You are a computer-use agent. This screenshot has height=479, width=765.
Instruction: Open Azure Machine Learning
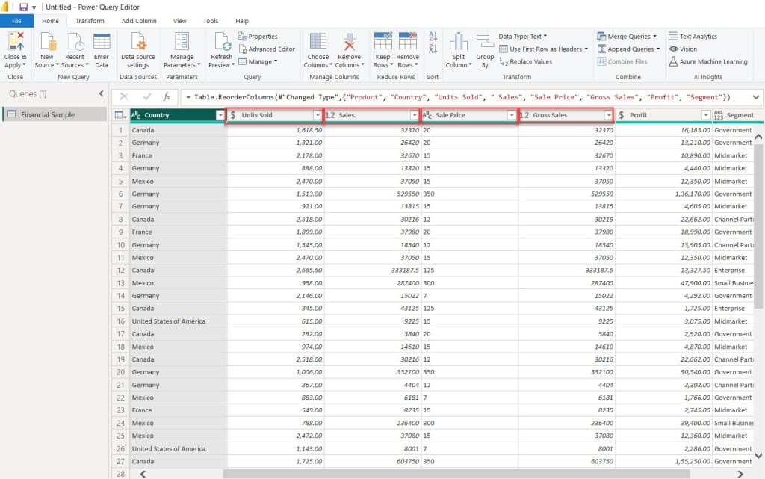pos(708,62)
